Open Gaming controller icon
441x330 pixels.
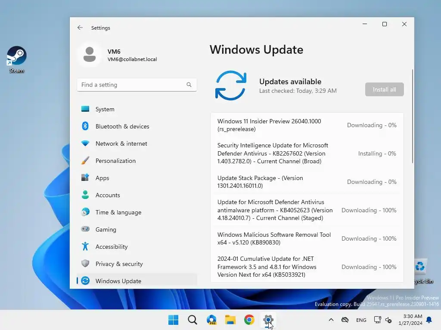coord(85,229)
